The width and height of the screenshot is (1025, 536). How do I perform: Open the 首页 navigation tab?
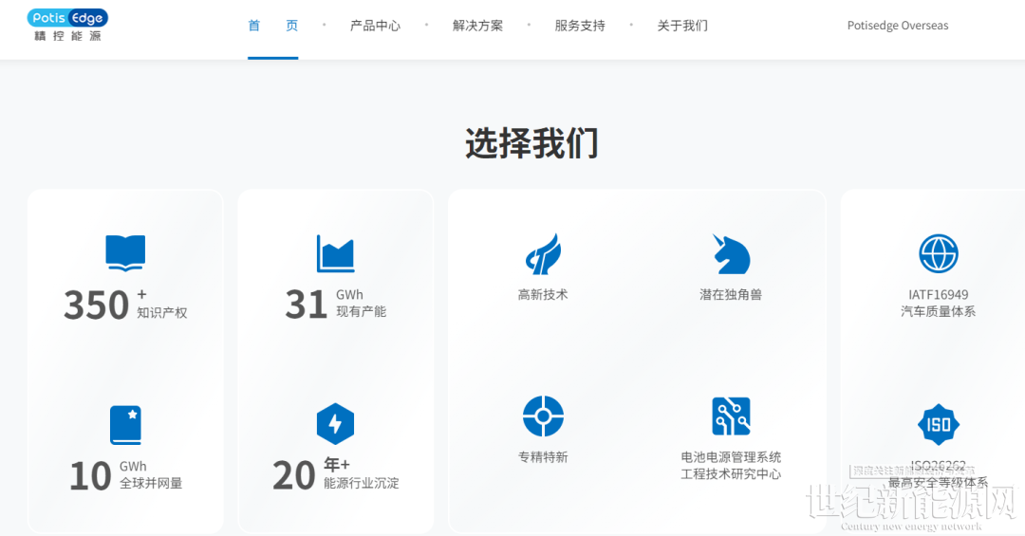coord(272,26)
